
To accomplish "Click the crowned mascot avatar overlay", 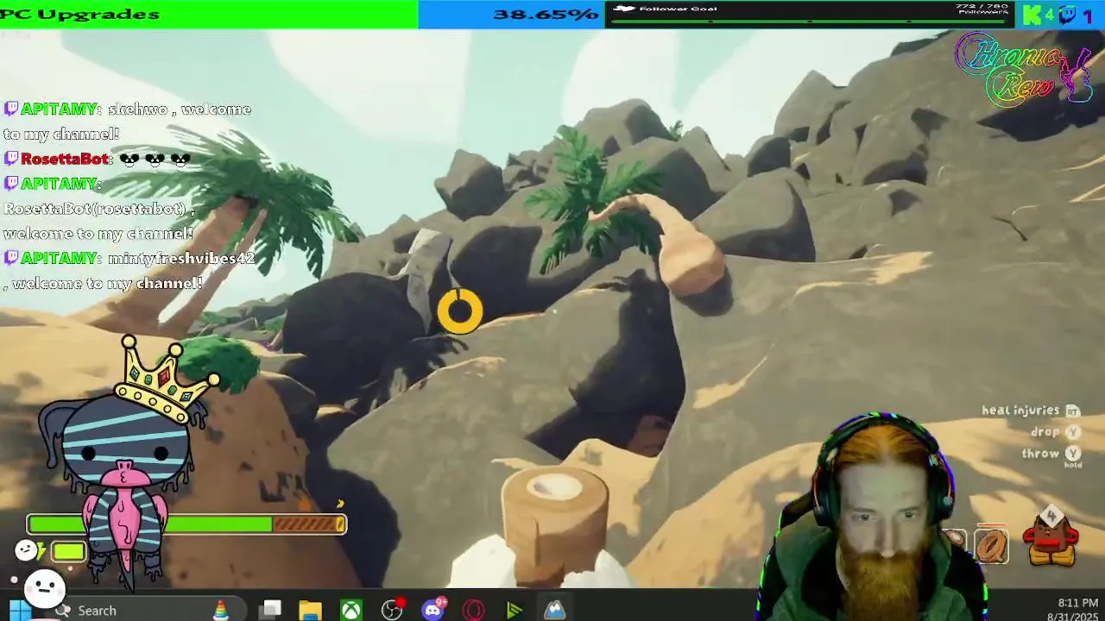I will (x=125, y=461).
